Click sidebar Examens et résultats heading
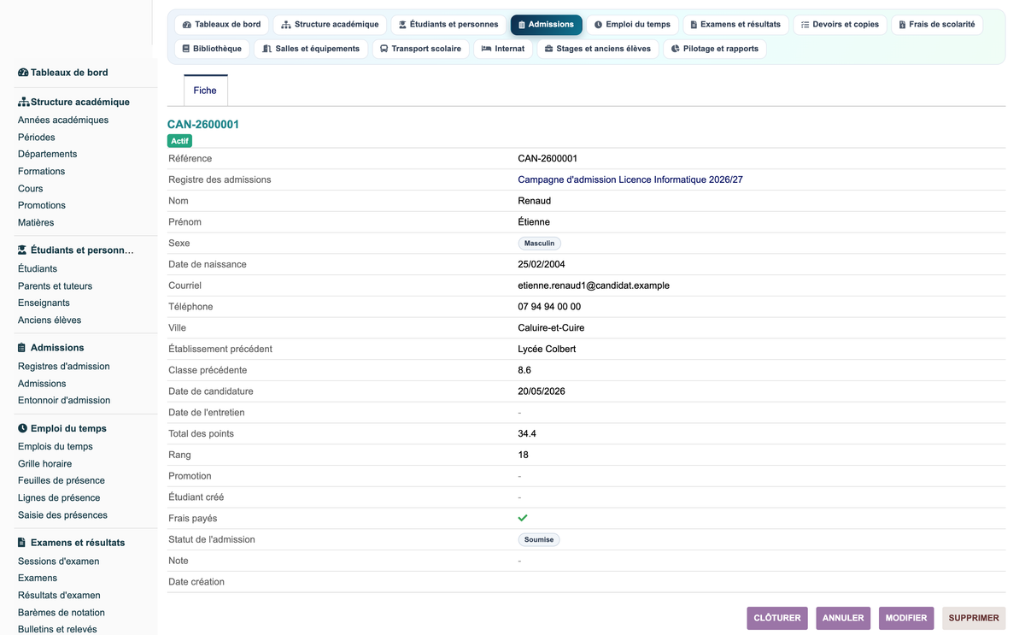The image size is (1025, 635). pyautogui.click(x=72, y=543)
